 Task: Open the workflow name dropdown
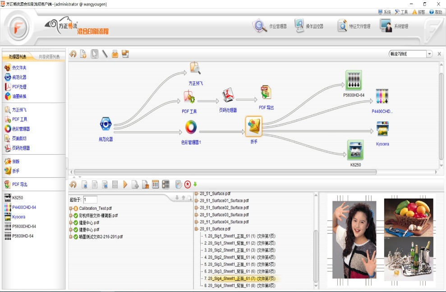pyautogui.click(x=429, y=54)
